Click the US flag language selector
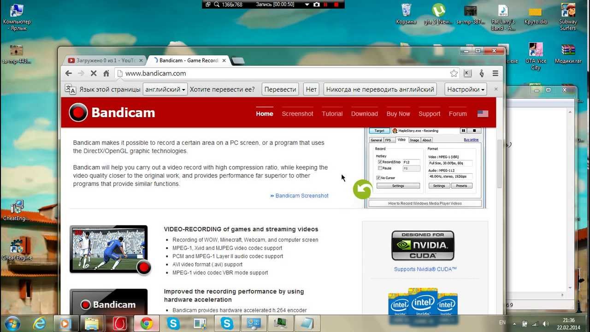 pyautogui.click(x=483, y=113)
